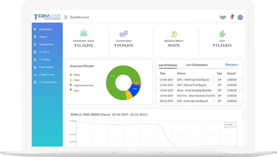
Task: Open the user profile avatar
Action: (240, 17)
